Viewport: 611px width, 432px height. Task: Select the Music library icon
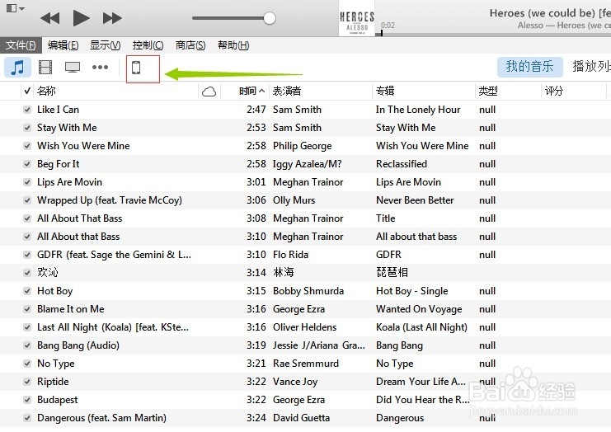(x=17, y=68)
